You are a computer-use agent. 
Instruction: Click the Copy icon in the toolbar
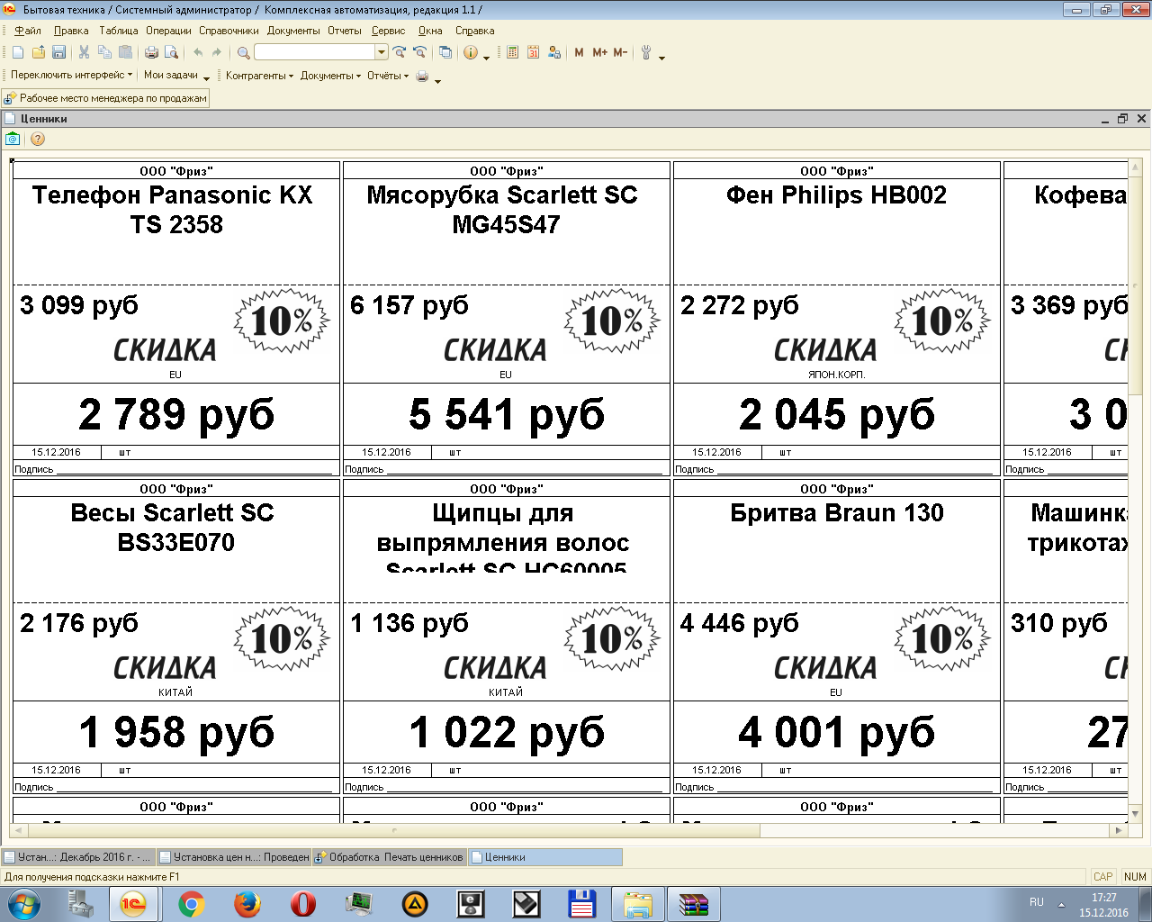[x=104, y=53]
